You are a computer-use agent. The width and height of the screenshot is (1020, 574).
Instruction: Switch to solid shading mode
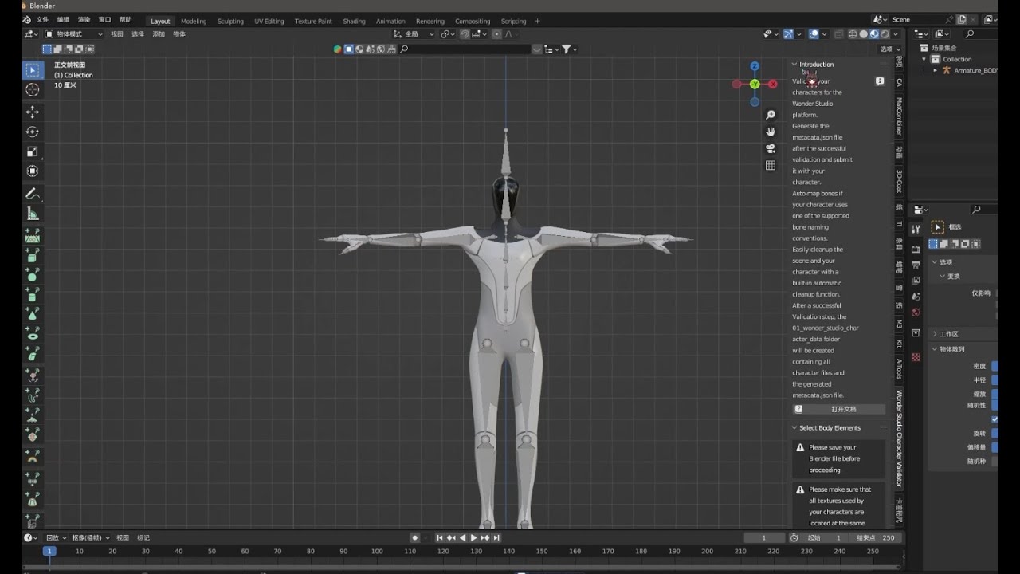(x=864, y=34)
